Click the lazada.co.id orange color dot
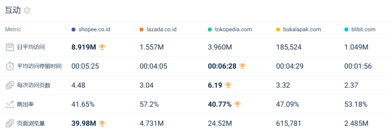The image size is (391, 139). point(142,30)
